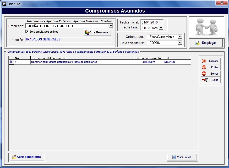The image size is (229, 168).
Task: Expand the Ordenar por dropdown
Action: pos(180,37)
